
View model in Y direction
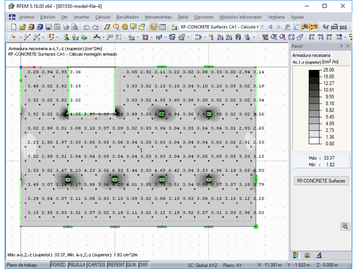pyautogui.click(x=320, y=37)
